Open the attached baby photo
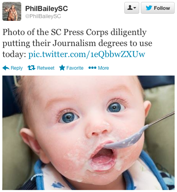The width and height of the screenshot is (177, 192). 88,133
